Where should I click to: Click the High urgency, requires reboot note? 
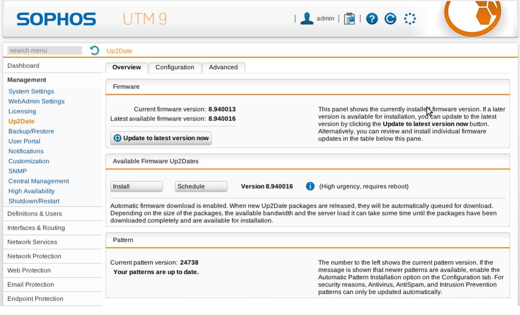pyautogui.click(x=364, y=186)
